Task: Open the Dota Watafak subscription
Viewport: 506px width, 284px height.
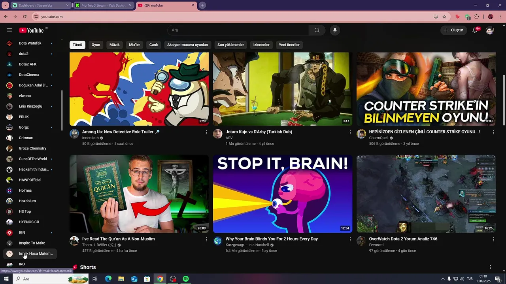Action: coord(30,43)
